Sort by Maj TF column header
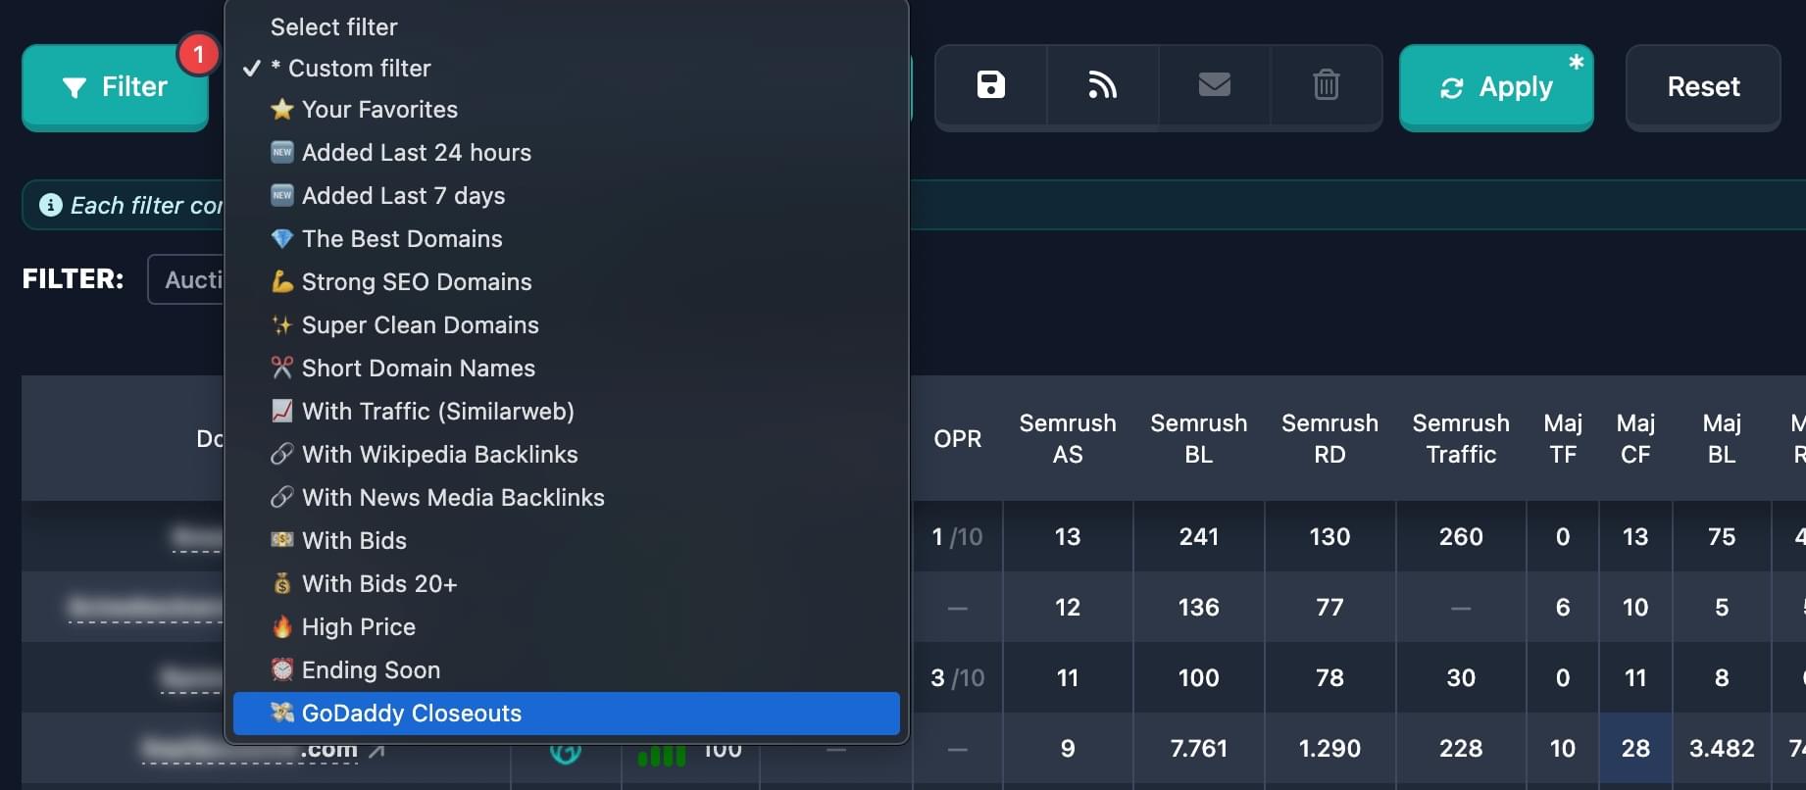 [1562, 438]
